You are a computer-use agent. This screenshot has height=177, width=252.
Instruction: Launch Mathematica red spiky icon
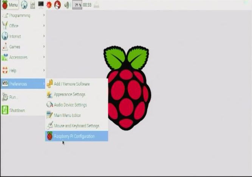pos(49,5)
